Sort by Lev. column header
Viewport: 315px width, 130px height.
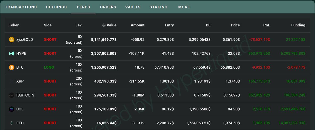tap(79, 25)
